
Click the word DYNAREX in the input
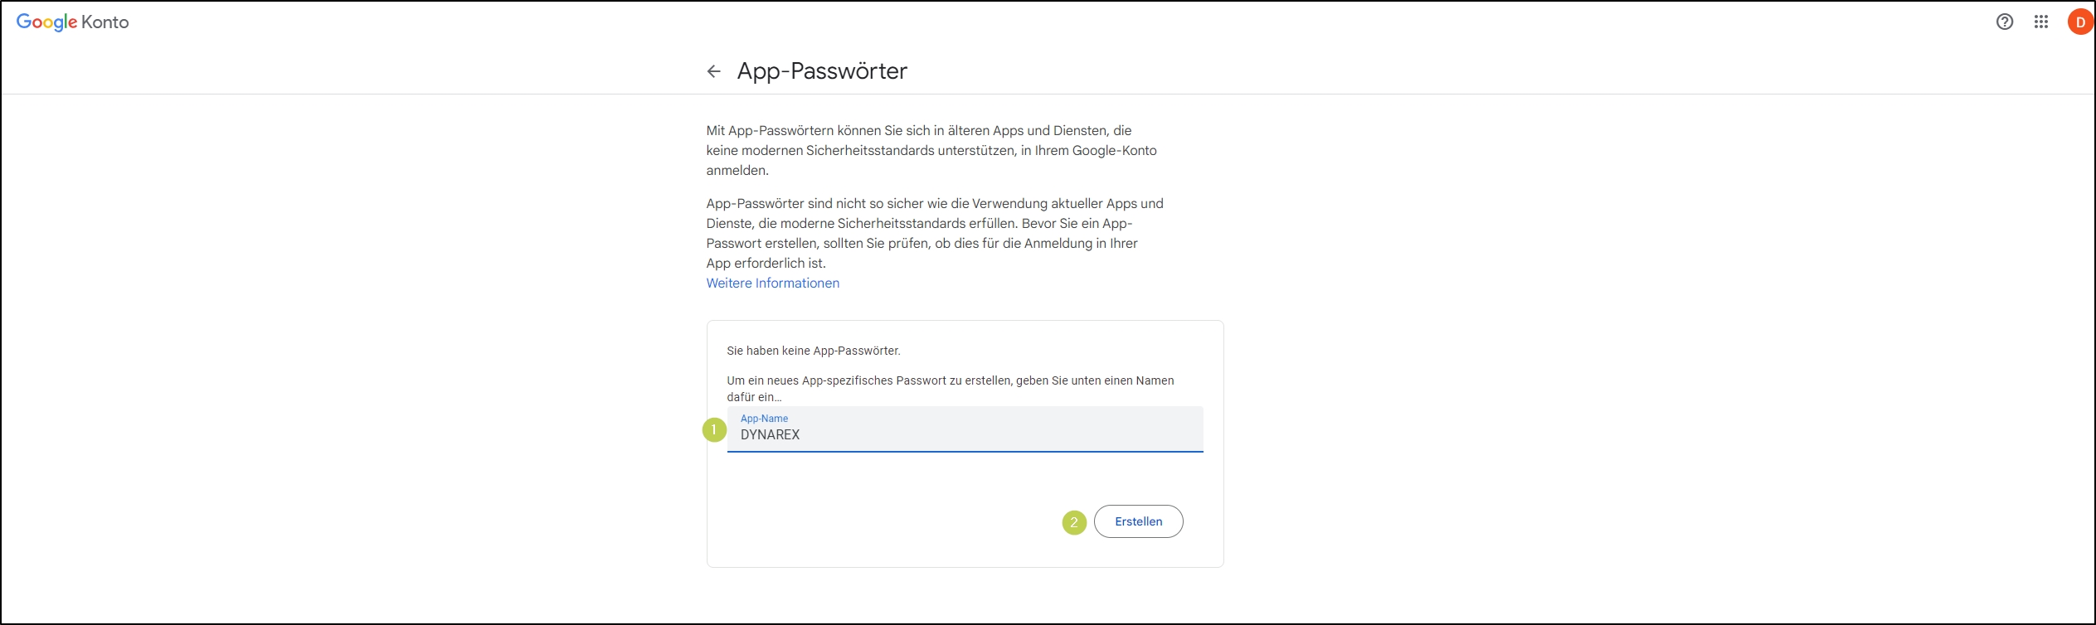pos(770,435)
